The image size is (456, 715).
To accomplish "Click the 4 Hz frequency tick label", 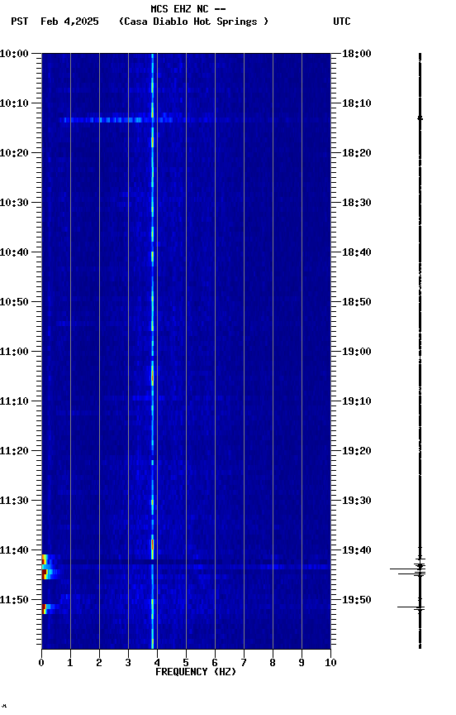I will pyautogui.click(x=157, y=663).
